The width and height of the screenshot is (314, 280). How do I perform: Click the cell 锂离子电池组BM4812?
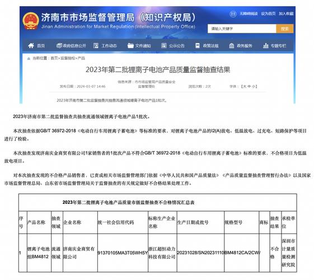[x=39, y=253]
